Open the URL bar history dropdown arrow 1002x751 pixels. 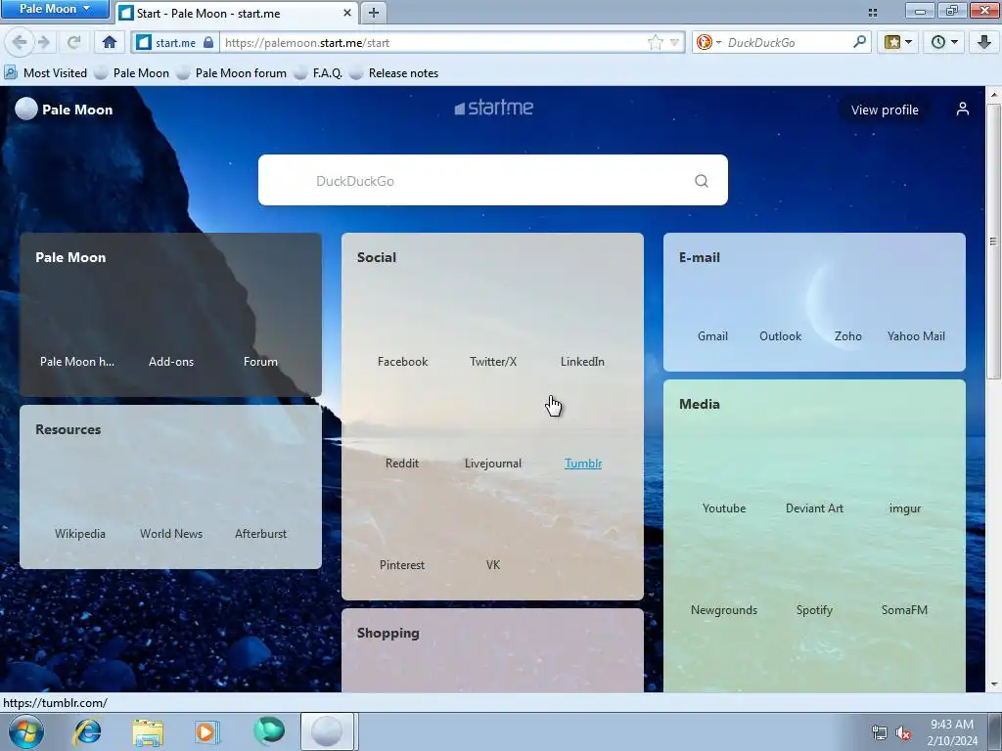pos(674,43)
